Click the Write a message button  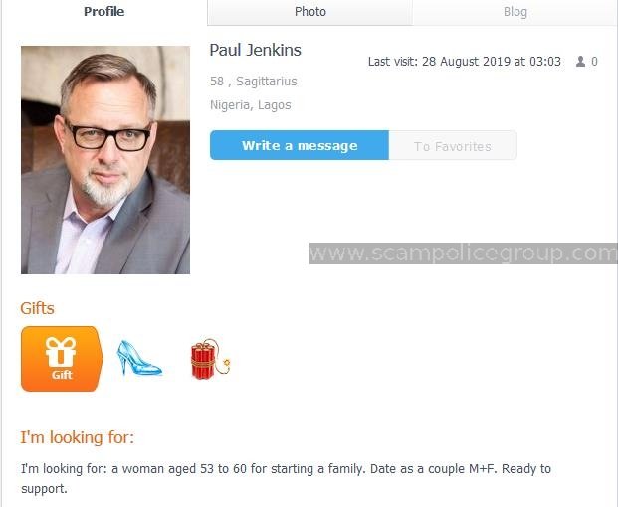pos(300,146)
